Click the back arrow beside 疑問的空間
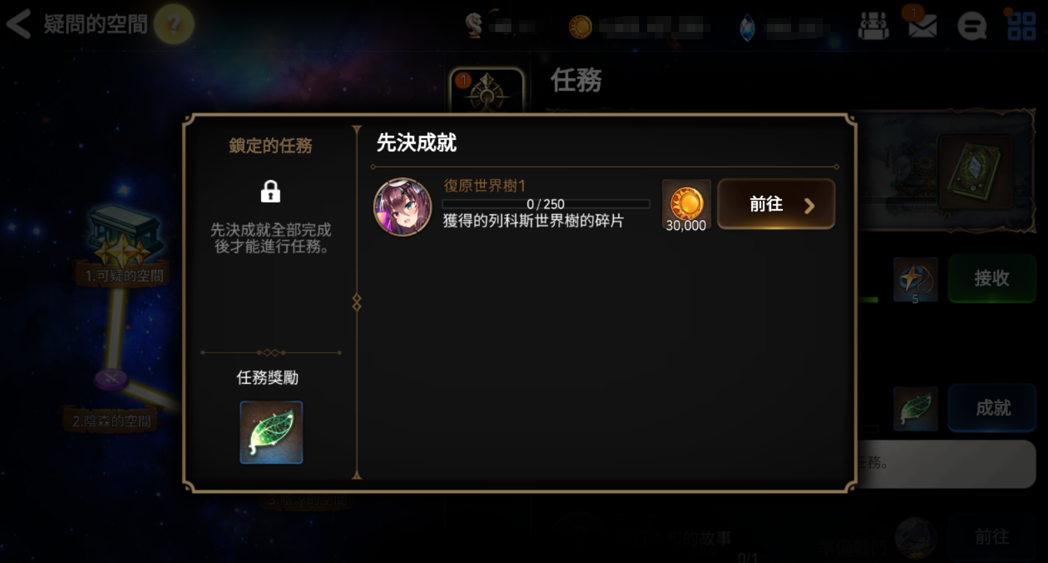 tap(19, 24)
